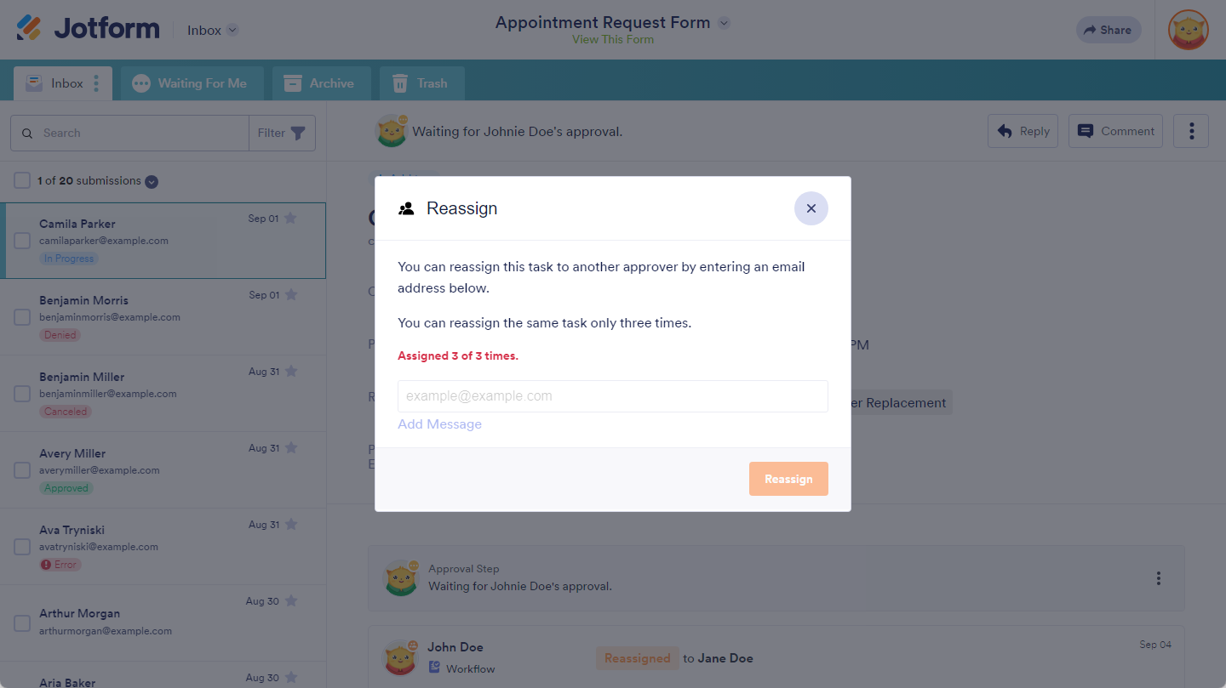The height and width of the screenshot is (688, 1226).
Task: Switch to the Waiting For Me tab
Action: coord(192,83)
